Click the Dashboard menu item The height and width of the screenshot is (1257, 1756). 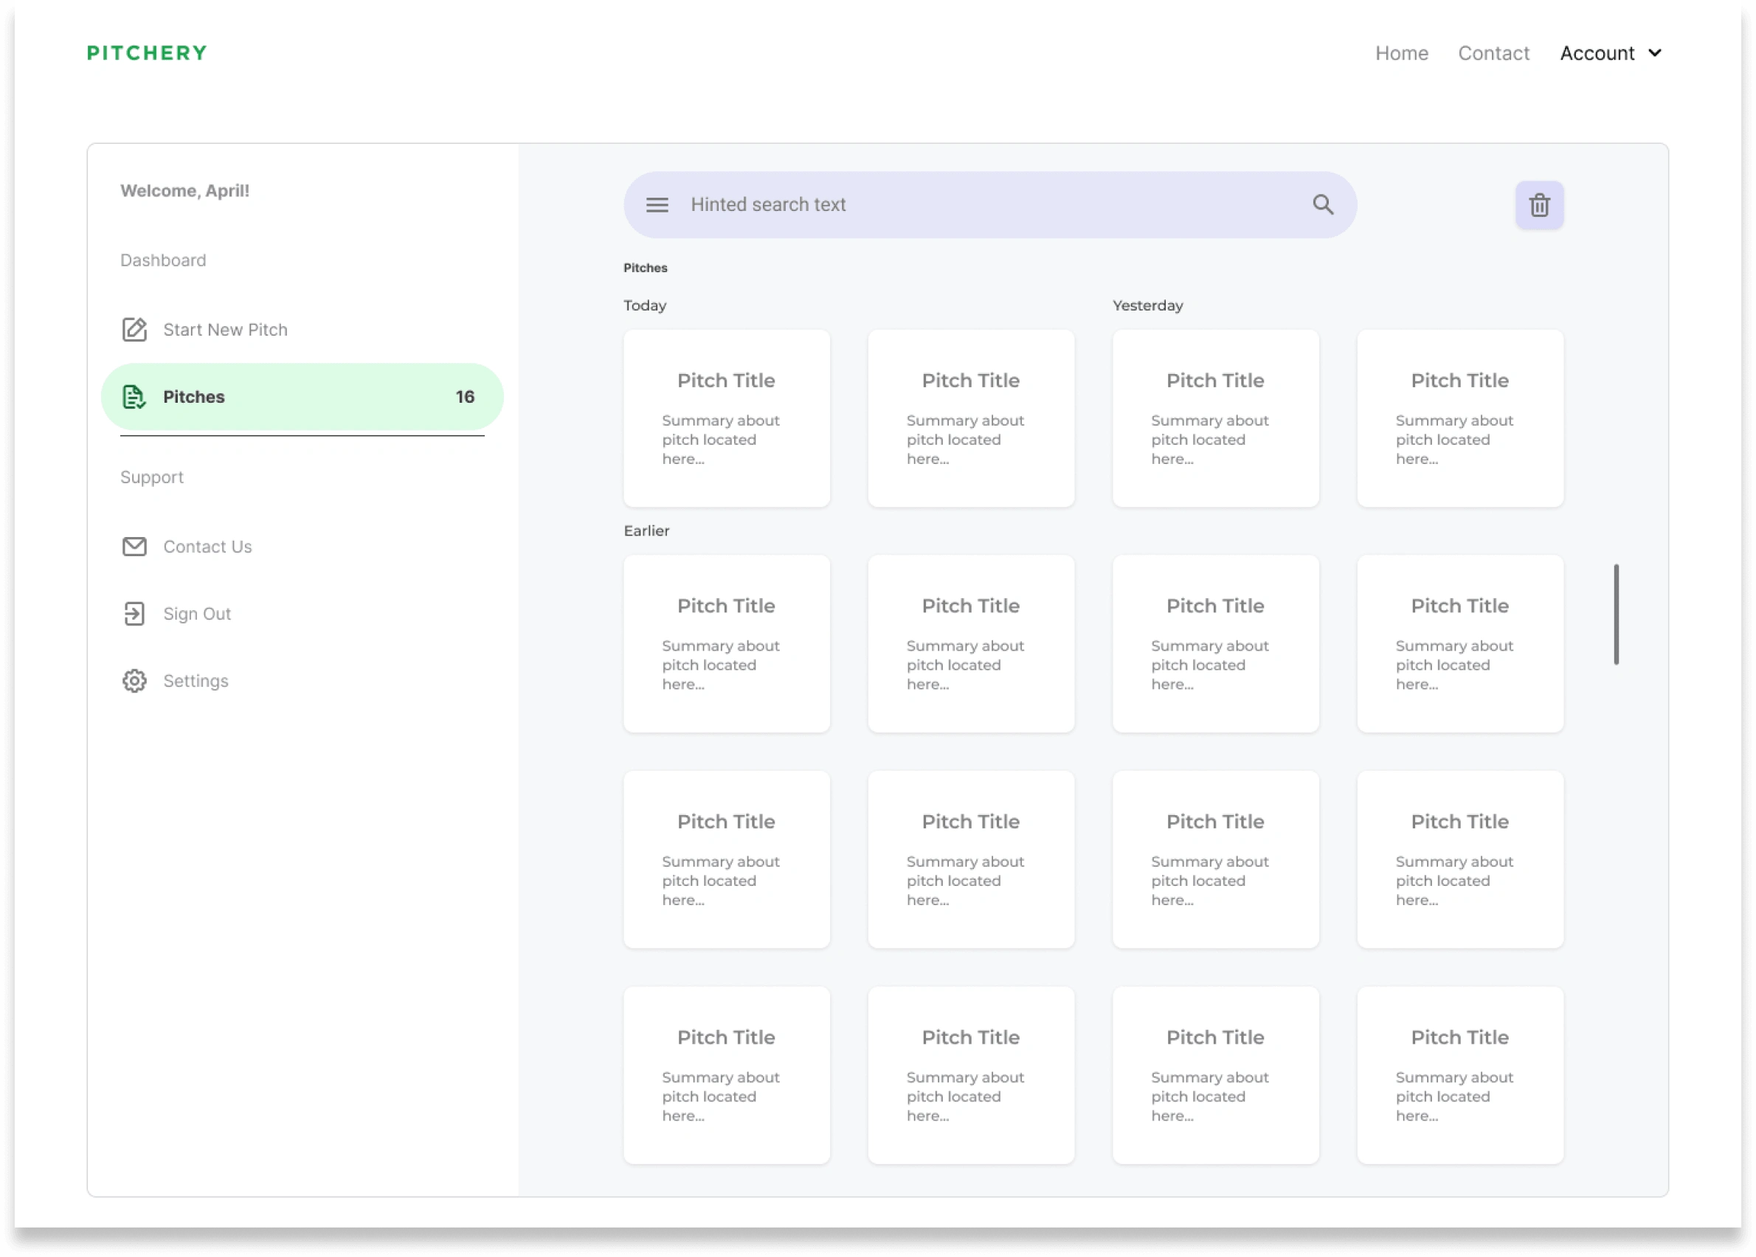[x=162, y=260]
